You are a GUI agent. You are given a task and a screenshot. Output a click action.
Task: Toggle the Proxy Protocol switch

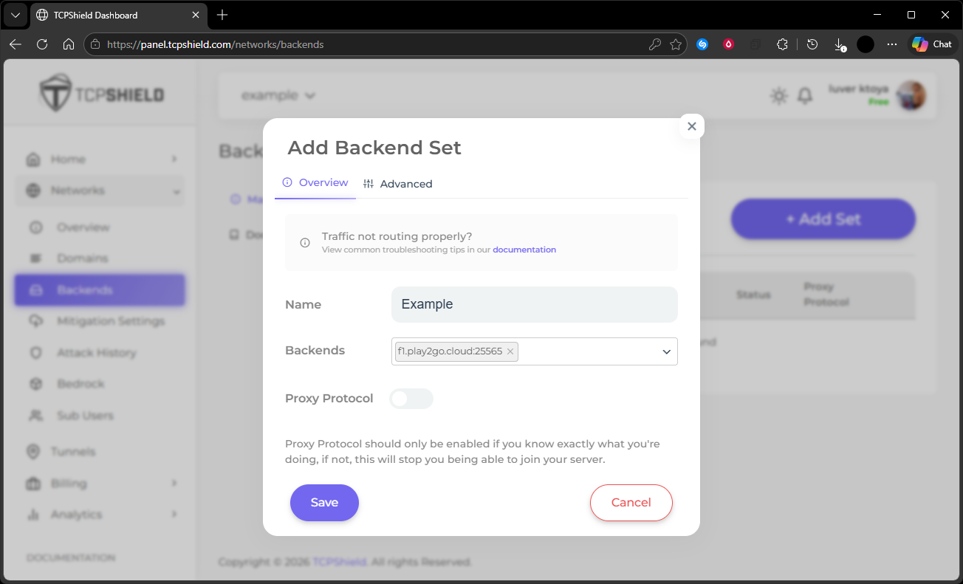[x=411, y=399]
